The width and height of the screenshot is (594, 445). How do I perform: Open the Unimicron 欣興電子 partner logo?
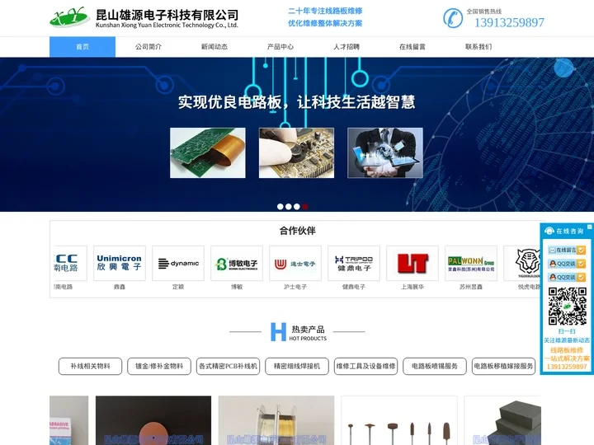point(120,263)
